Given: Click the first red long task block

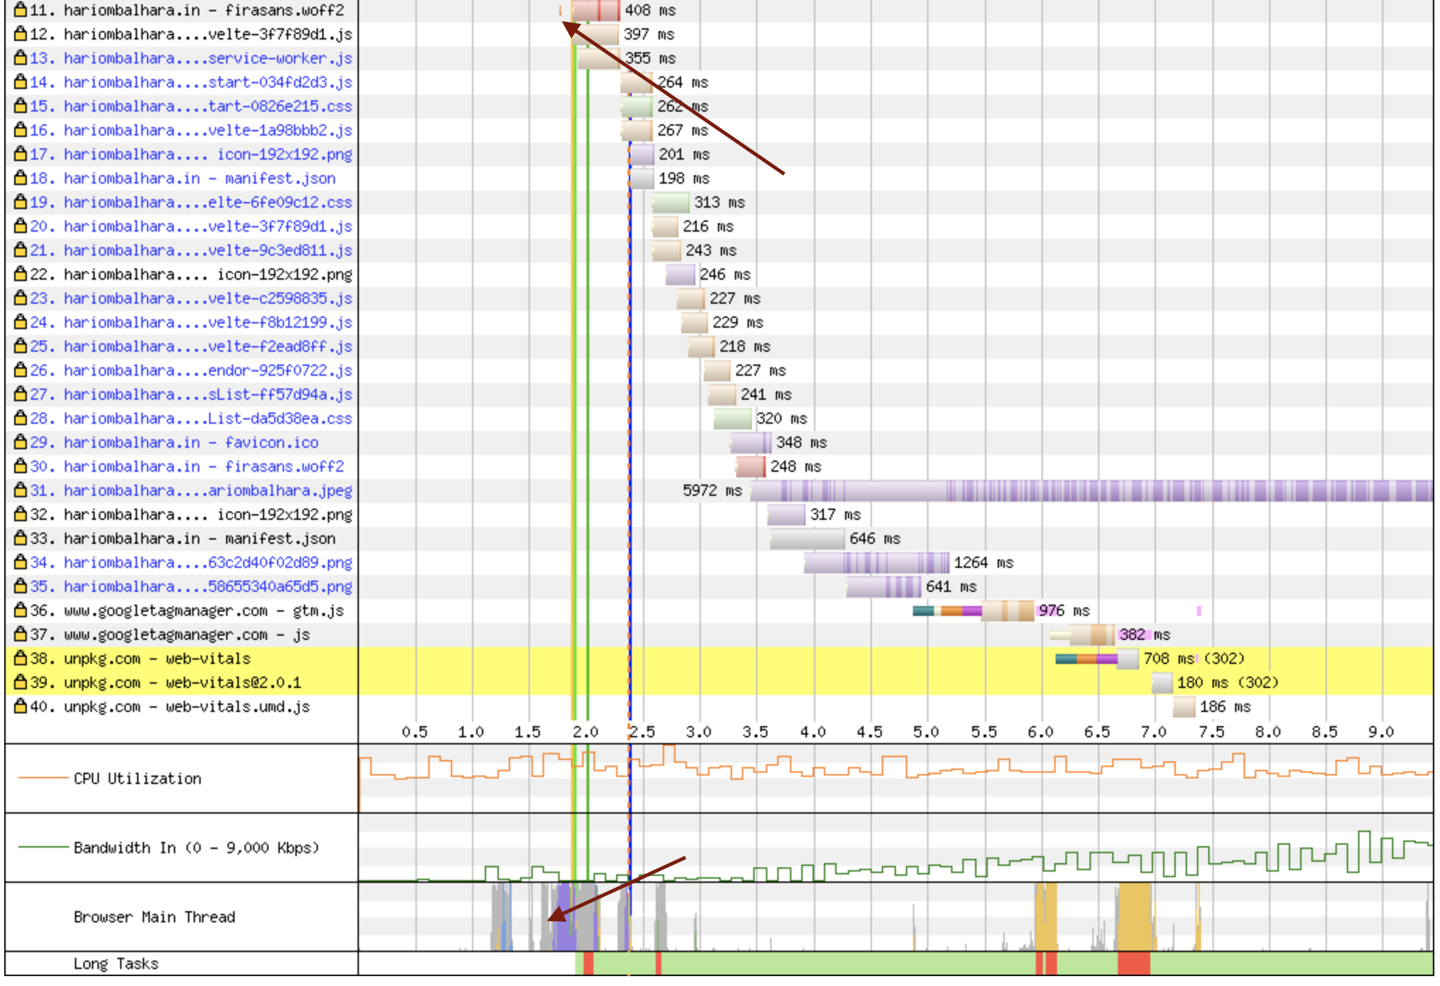Looking at the screenshot, I should click(588, 963).
